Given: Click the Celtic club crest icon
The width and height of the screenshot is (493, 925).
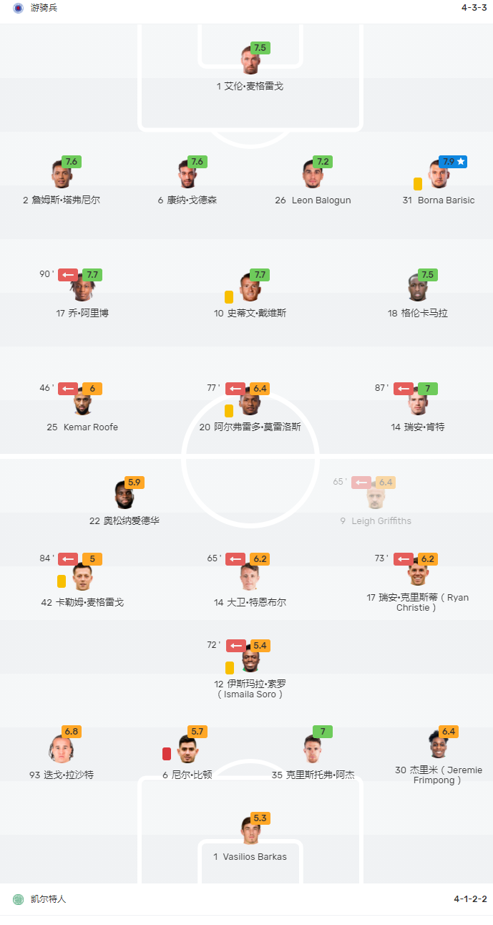Looking at the screenshot, I should [x=19, y=899].
